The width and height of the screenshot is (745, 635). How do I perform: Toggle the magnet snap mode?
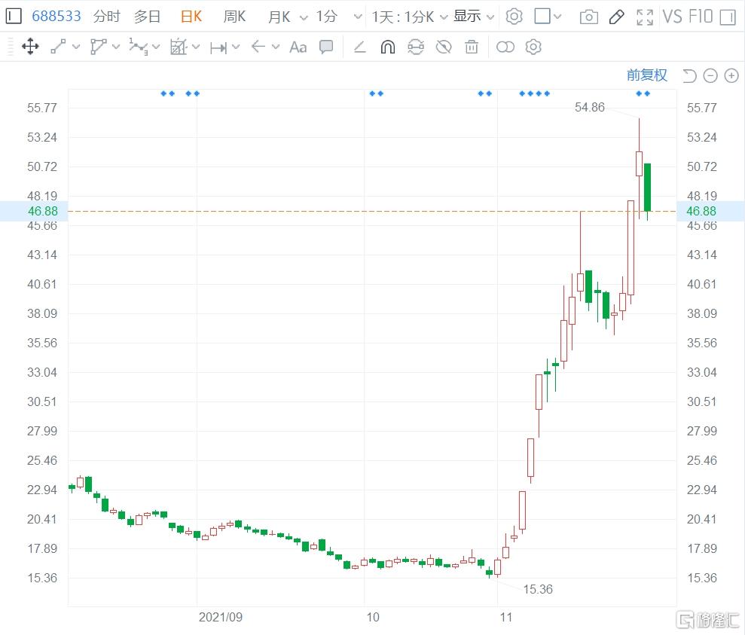tap(388, 47)
